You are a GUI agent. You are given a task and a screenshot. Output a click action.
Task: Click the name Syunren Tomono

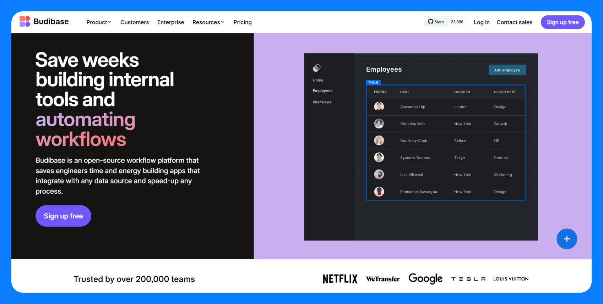click(x=415, y=158)
